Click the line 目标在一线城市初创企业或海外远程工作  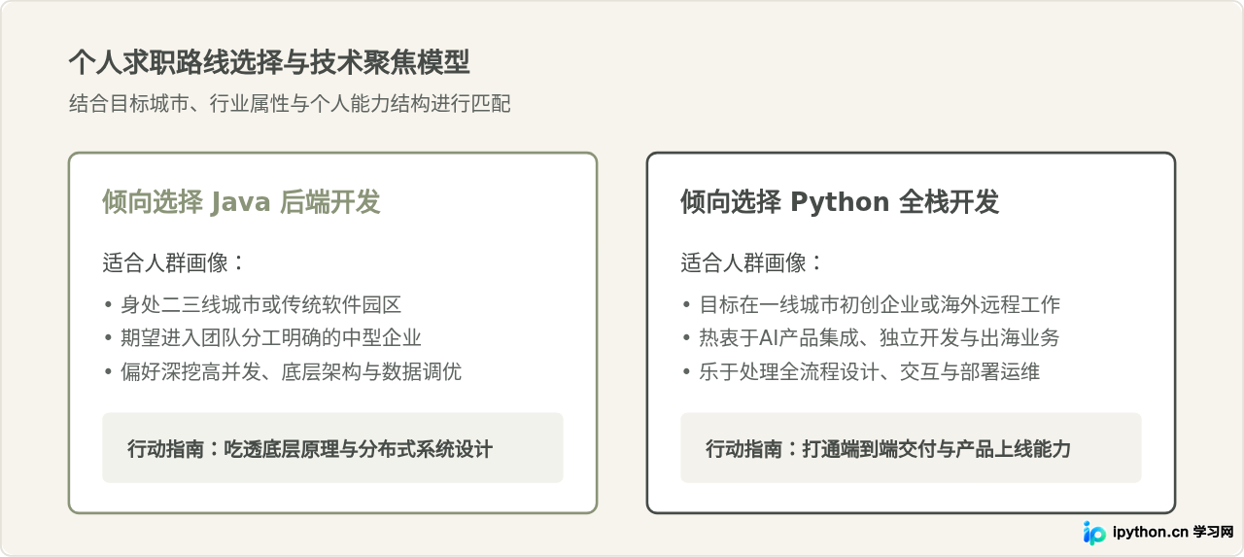[871, 304]
